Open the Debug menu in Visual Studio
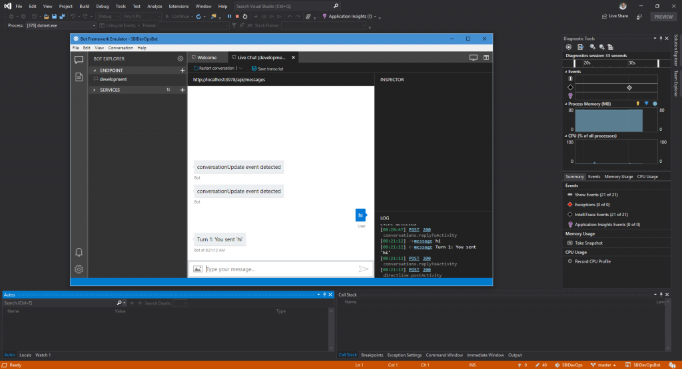Screen dimensions: 682x369 (x=102, y=6)
